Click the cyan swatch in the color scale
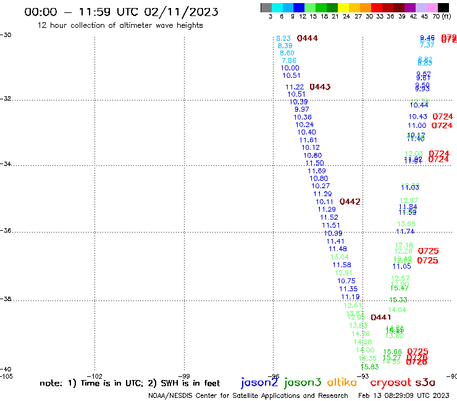The image size is (457, 401). [x=277, y=7]
